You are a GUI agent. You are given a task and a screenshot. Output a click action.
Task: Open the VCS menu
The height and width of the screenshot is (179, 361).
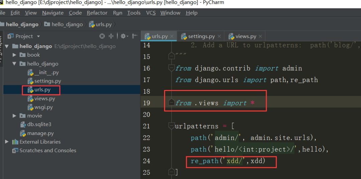point(150,13)
